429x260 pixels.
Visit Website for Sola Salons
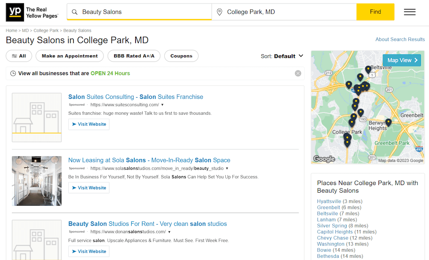[x=89, y=188]
